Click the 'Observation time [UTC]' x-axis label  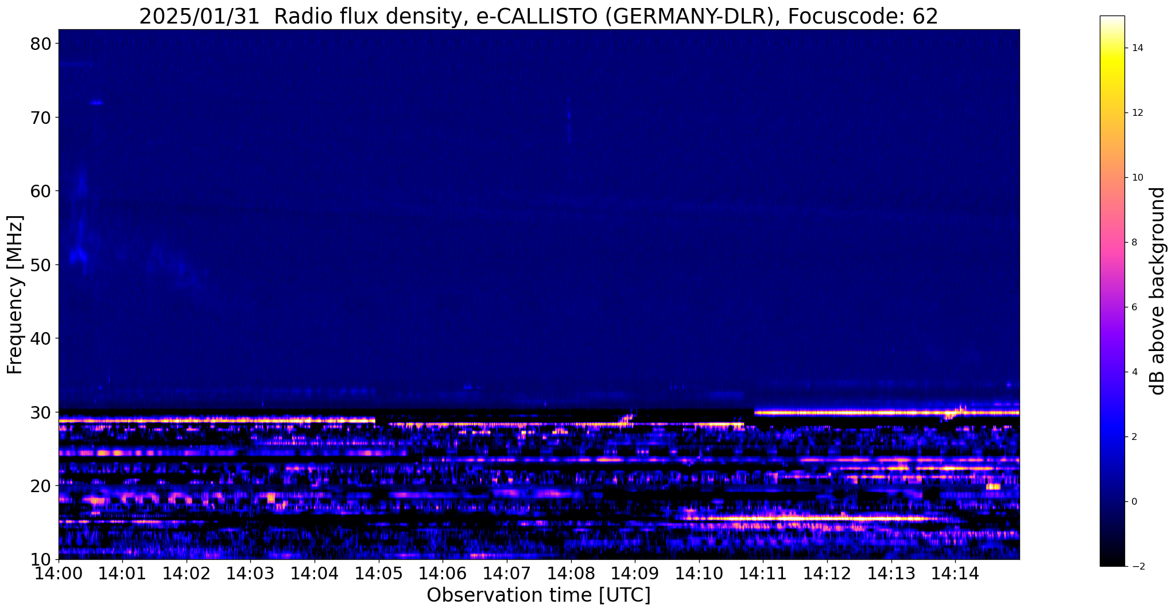(538, 595)
